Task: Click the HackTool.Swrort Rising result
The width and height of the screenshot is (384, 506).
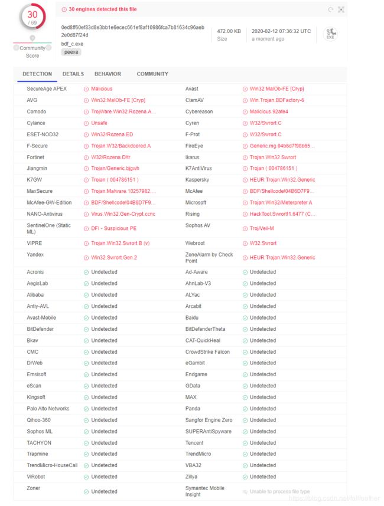Action: point(282,214)
